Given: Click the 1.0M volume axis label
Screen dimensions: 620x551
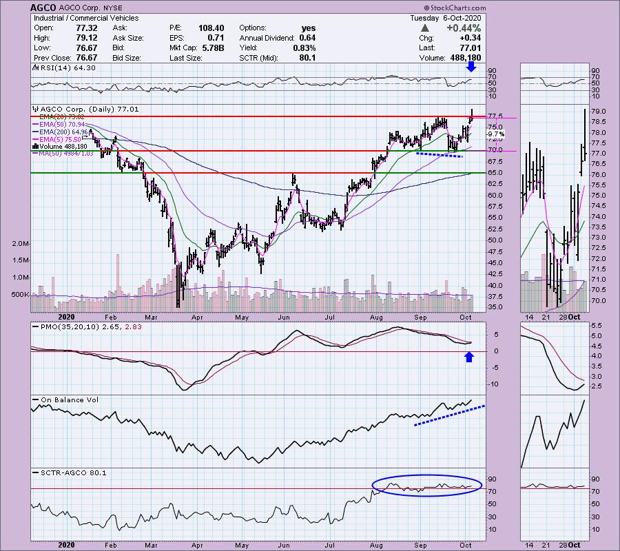Looking at the screenshot, I should coord(20,278).
